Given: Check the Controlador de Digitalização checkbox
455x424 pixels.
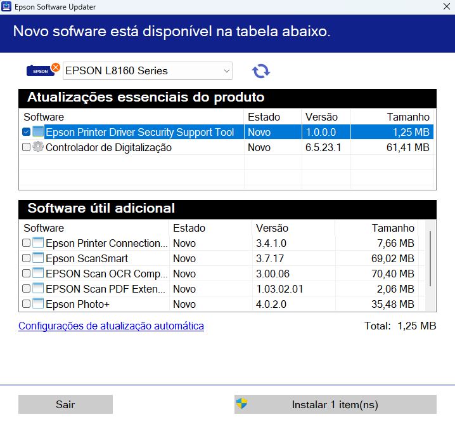Looking at the screenshot, I should pos(26,147).
